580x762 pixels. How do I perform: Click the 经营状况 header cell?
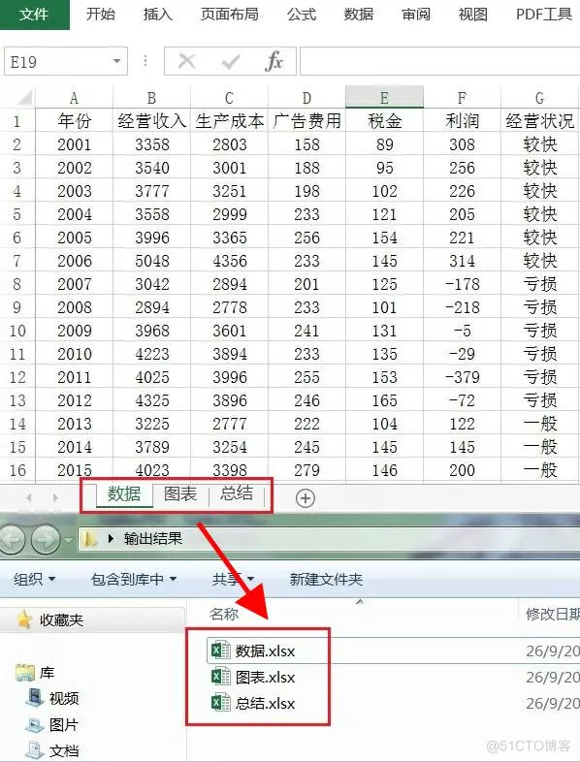[x=539, y=120]
